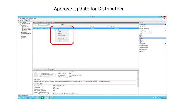Collapse the Update actions section
The image size is (184, 103).
pos(166,38)
